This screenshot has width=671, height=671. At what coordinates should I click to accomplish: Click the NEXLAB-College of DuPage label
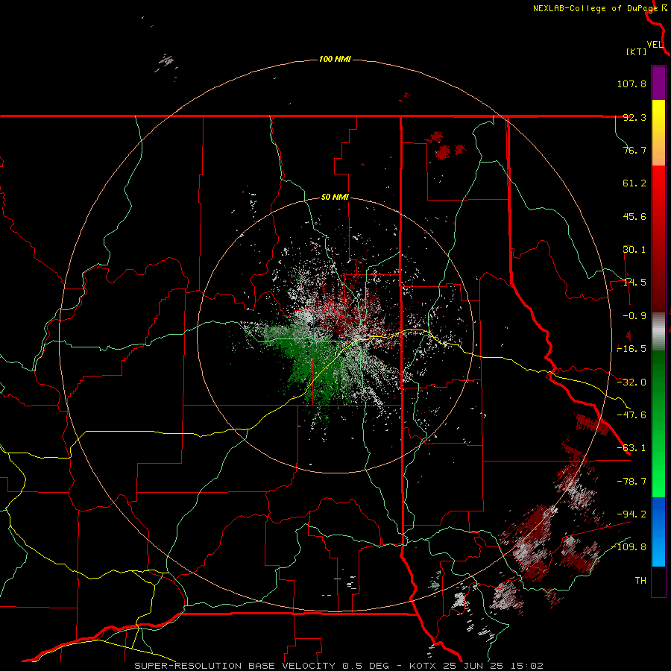tap(596, 8)
